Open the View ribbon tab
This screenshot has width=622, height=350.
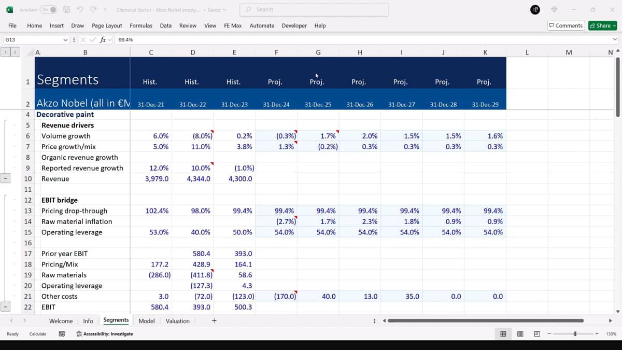point(210,25)
